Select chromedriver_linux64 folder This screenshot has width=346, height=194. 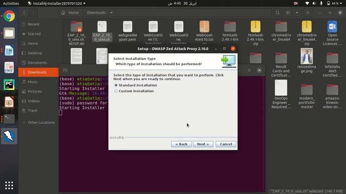click(x=281, y=31)
